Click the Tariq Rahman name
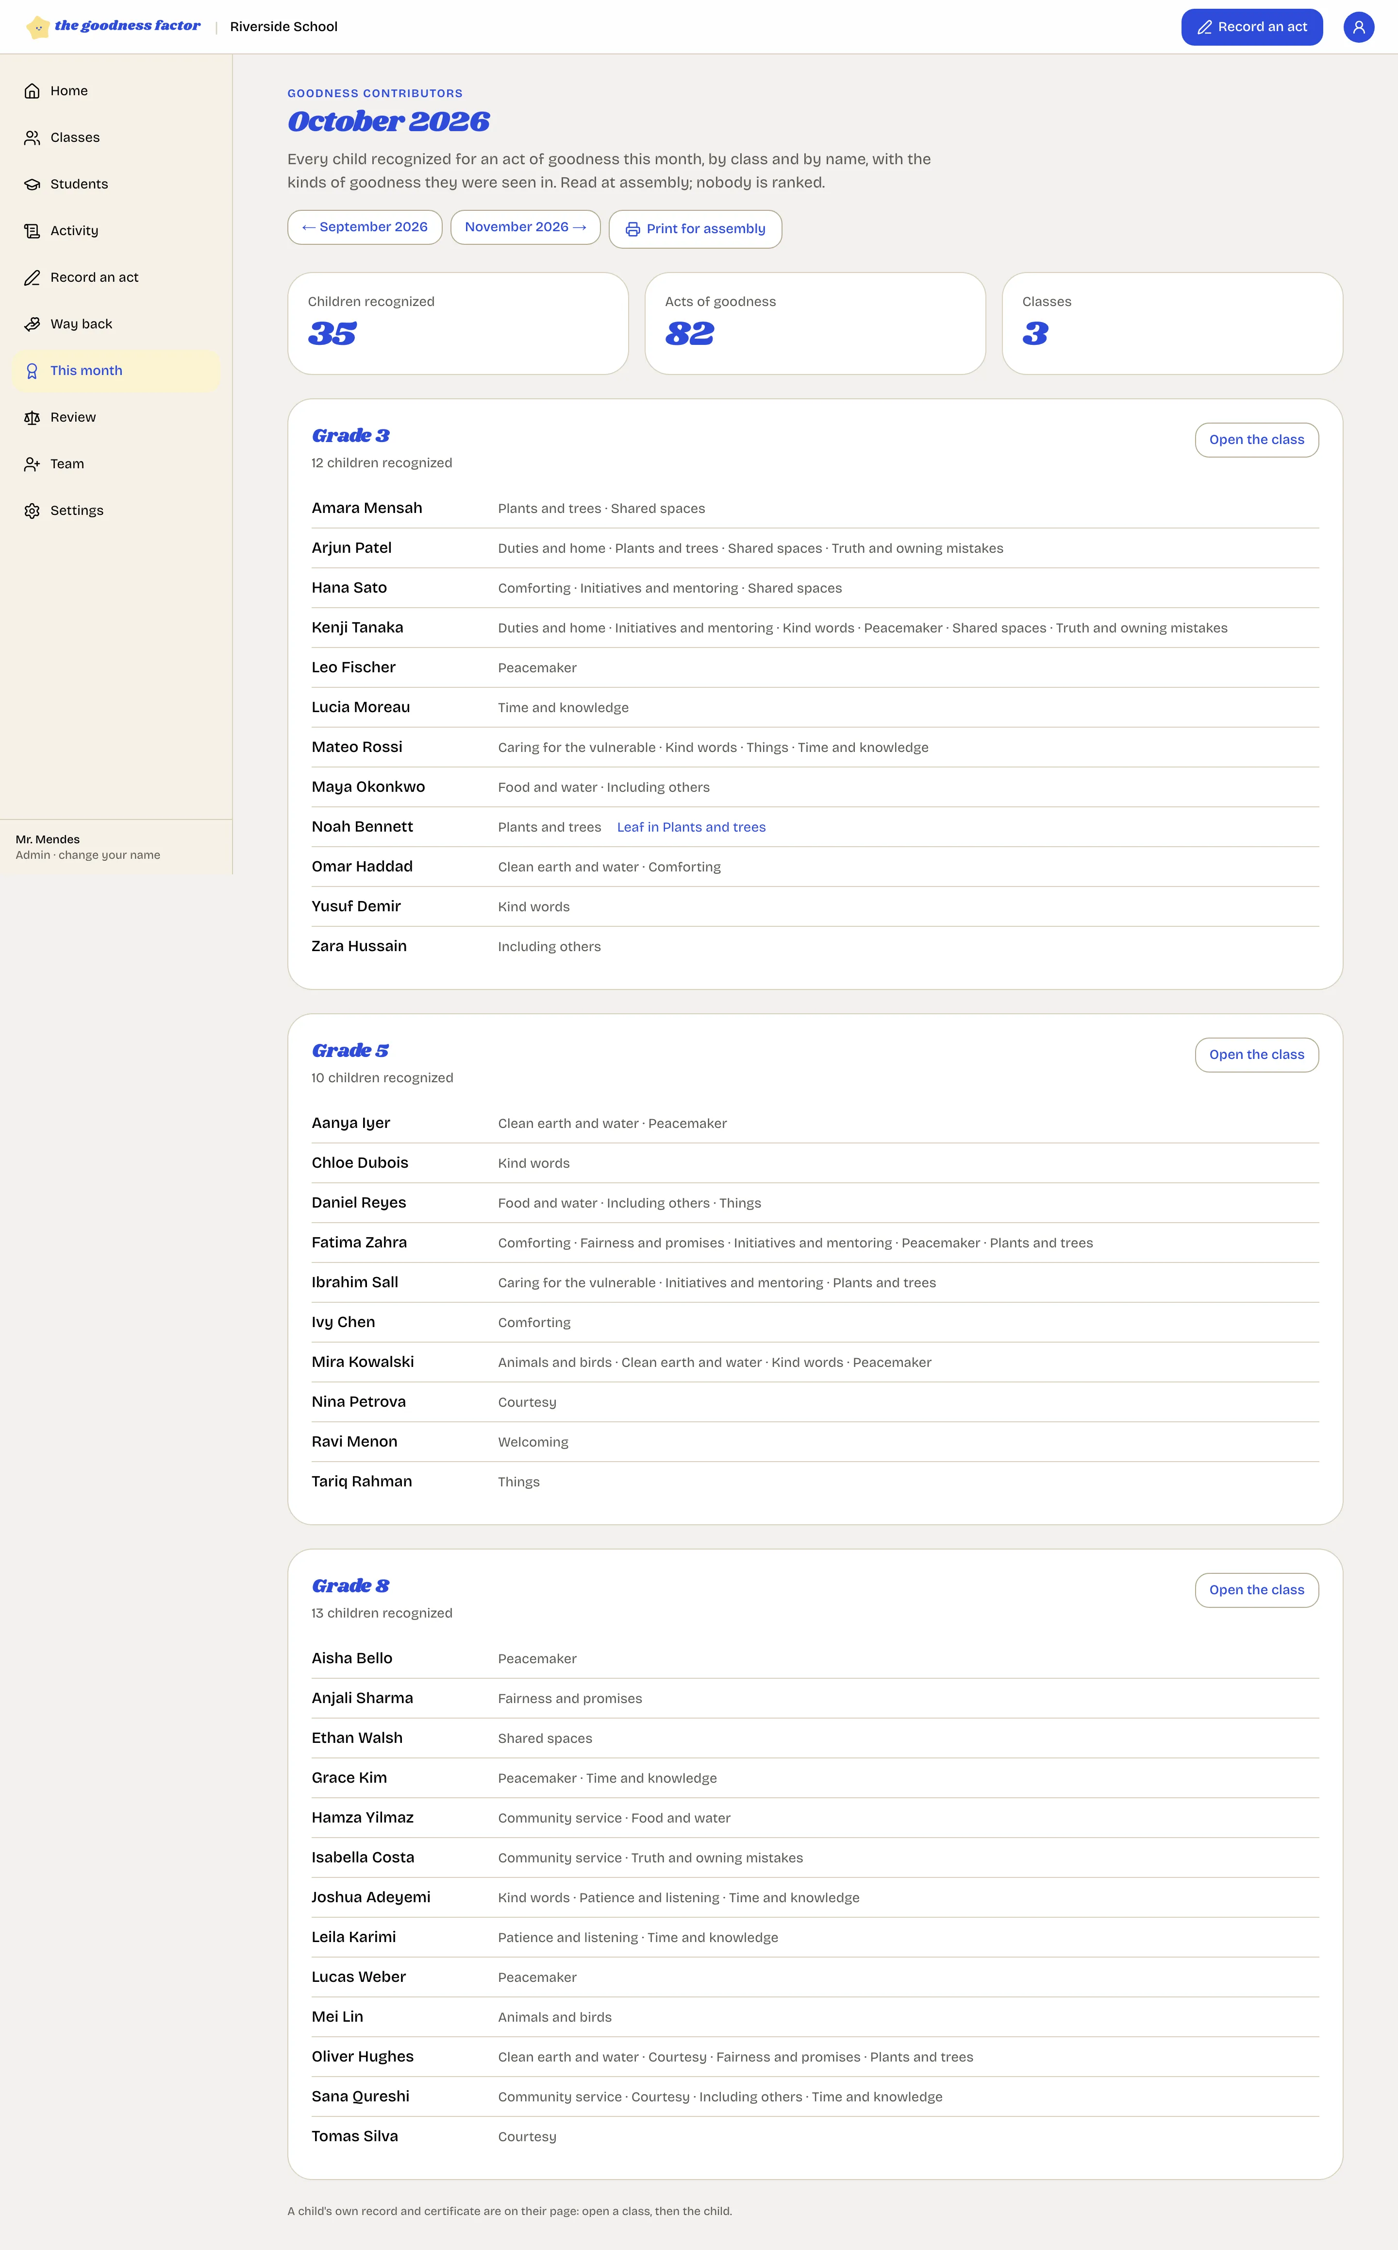 click(x=362, y=1481)
